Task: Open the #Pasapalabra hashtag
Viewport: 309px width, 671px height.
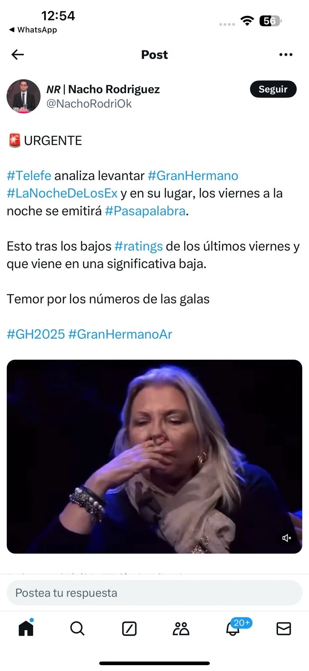Action: pyautogui.click(x=145, y=211)
